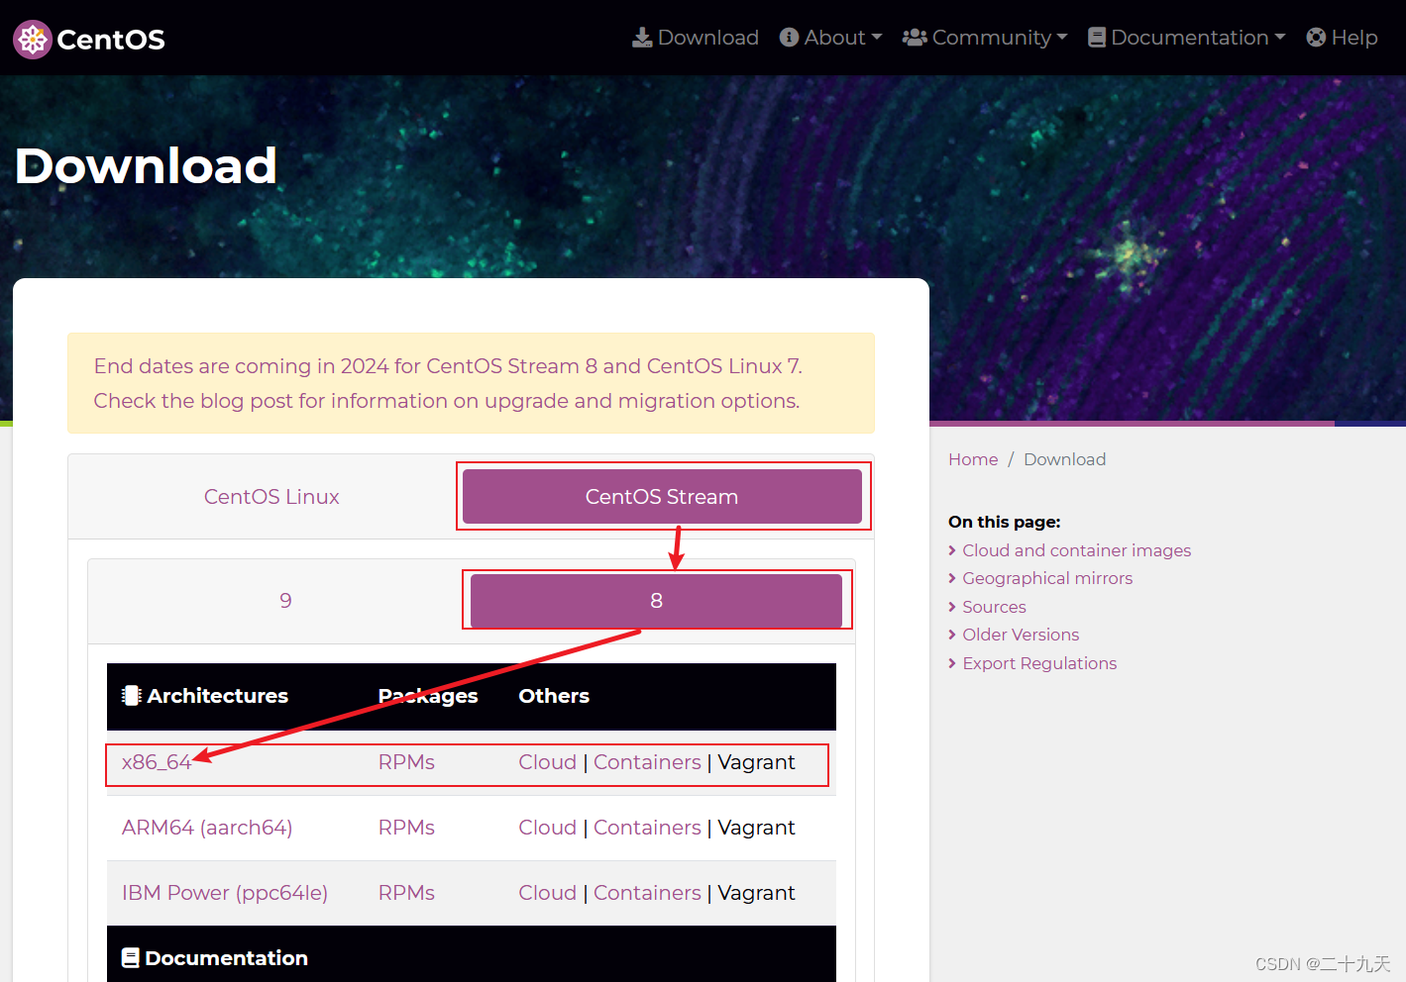This screenshot has height=982, width=1406.
Task: Click the CentOS logo icon
Action: [33, 40]
